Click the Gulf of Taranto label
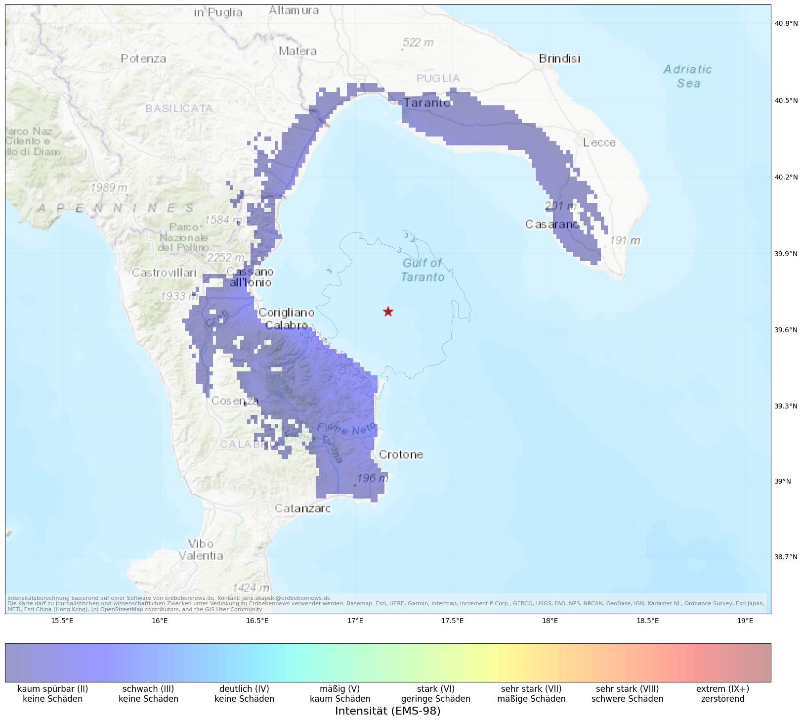 pyautogui.click(x=423, y=270)
